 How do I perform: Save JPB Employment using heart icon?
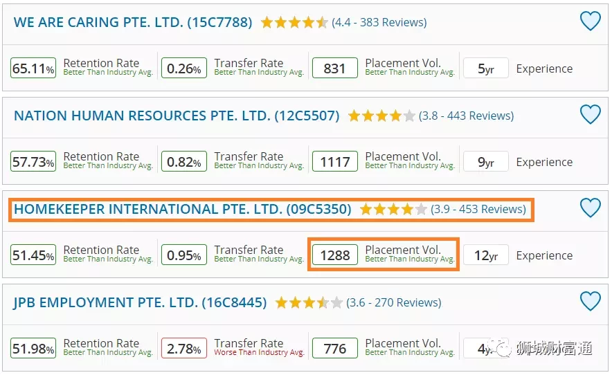point(590,301)
